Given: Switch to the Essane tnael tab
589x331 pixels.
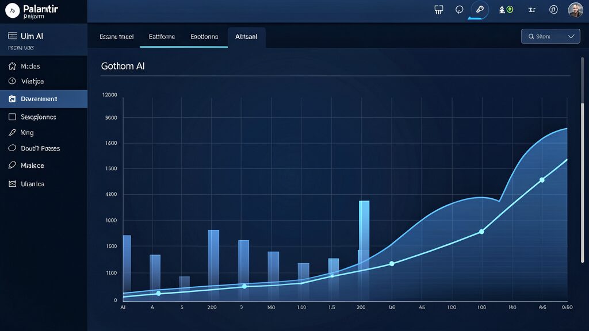Looking at the screenshot, I should (116, 36).
